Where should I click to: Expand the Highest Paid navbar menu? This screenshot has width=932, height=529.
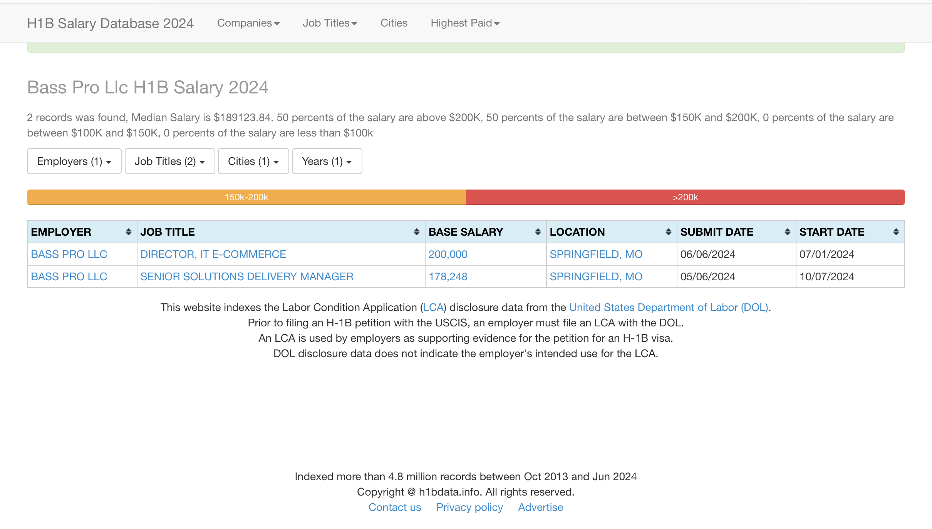click(x=465, y=23)
